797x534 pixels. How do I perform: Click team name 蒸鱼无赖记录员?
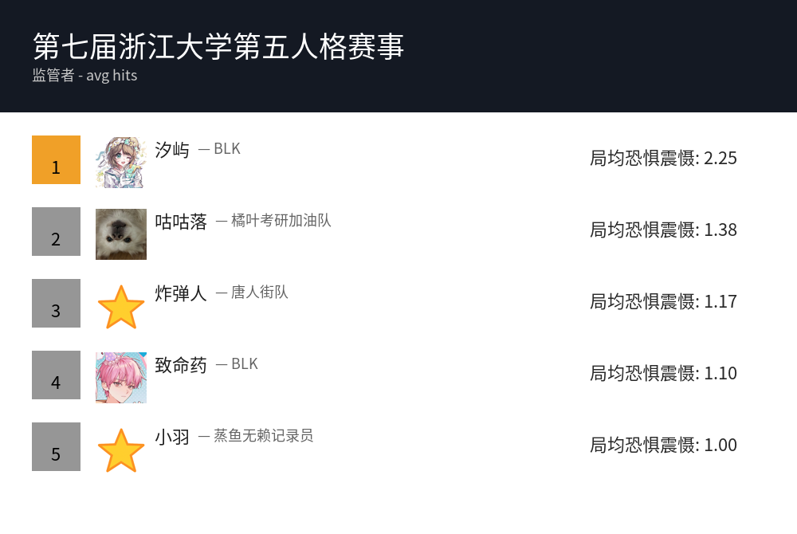[x=263, y=436]
